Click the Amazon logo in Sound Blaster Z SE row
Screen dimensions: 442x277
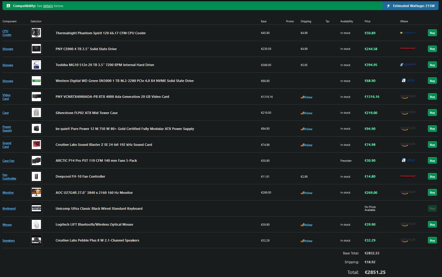tap(408, 144)
